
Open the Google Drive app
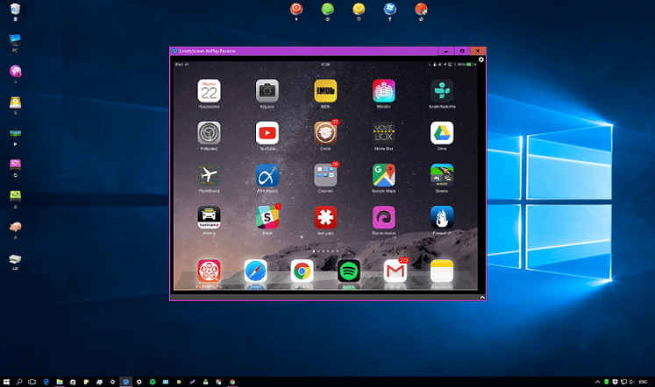[x=442, y=133]
